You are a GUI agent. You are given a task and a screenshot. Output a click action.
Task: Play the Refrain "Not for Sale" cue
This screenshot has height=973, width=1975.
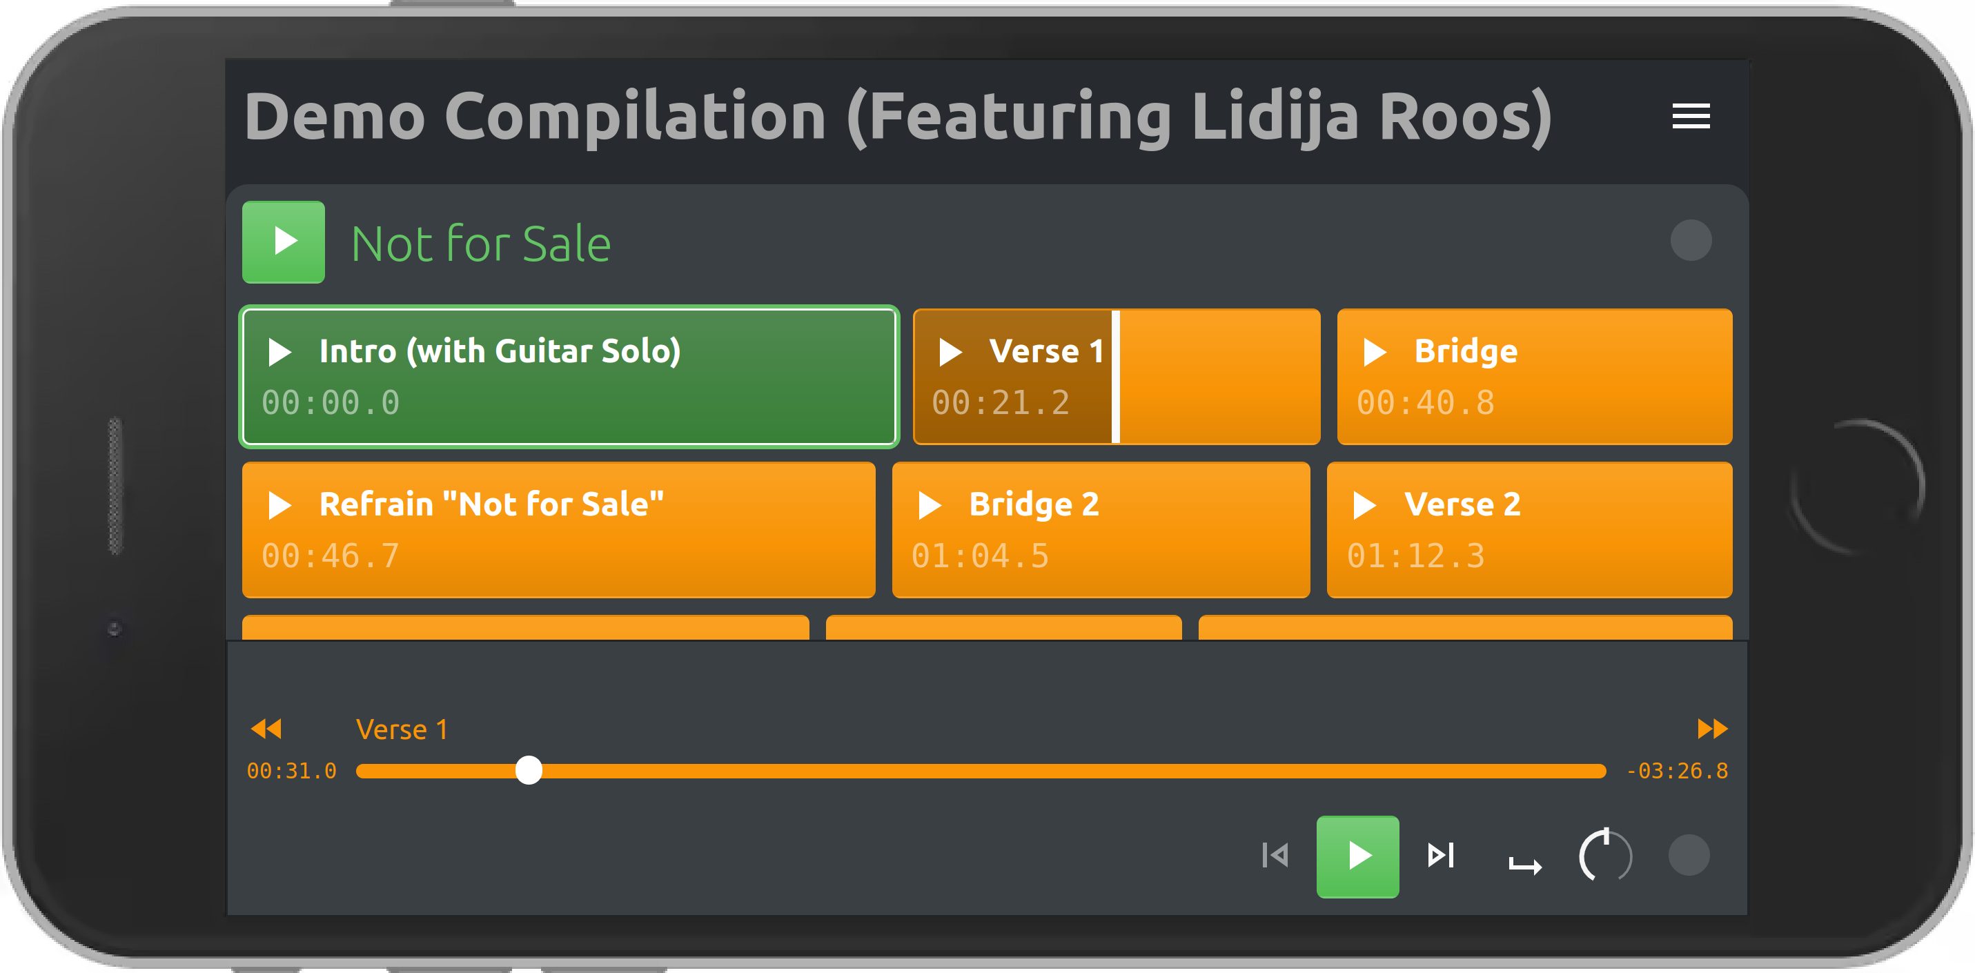coord(558,529)
